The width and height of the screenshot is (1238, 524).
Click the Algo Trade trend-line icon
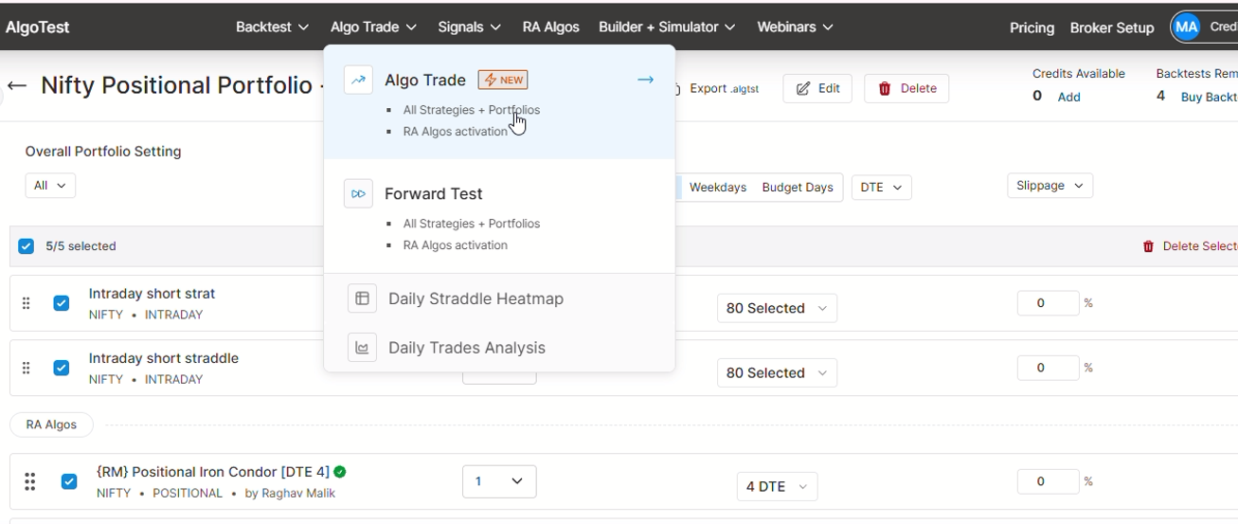coord(358,81)
